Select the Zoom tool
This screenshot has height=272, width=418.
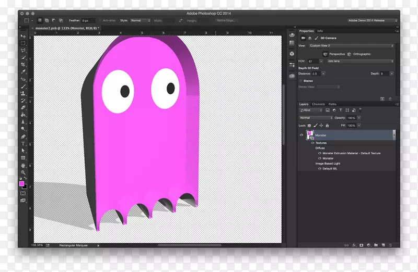point(23,172)
